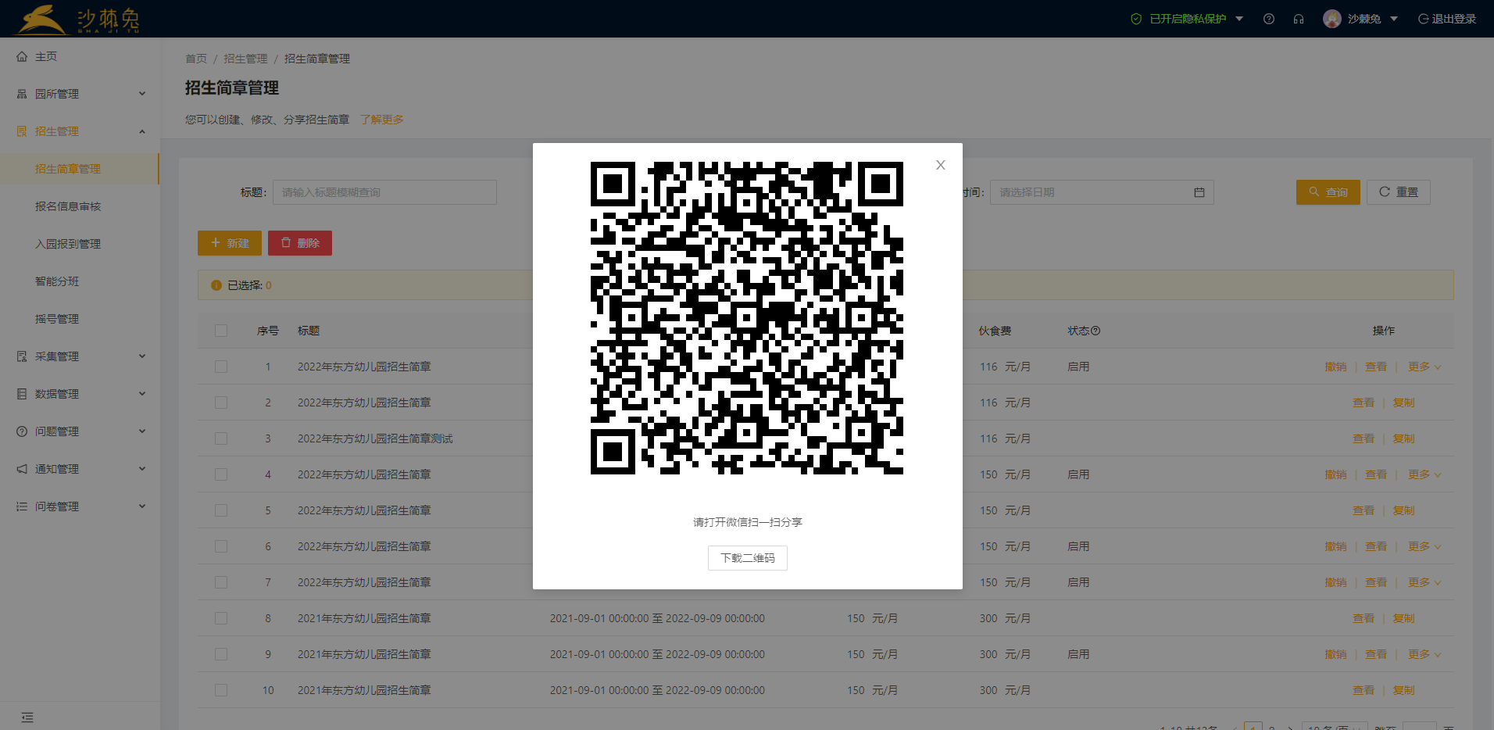
Task: Click the 园所管理 sidebar icon
Action: click(x=22, y=94)
